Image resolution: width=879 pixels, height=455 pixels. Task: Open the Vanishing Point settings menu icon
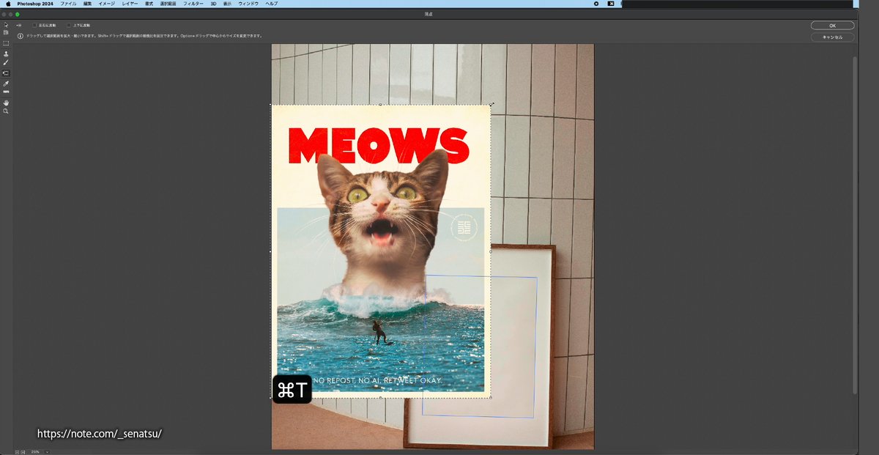[x=19, y=26]
